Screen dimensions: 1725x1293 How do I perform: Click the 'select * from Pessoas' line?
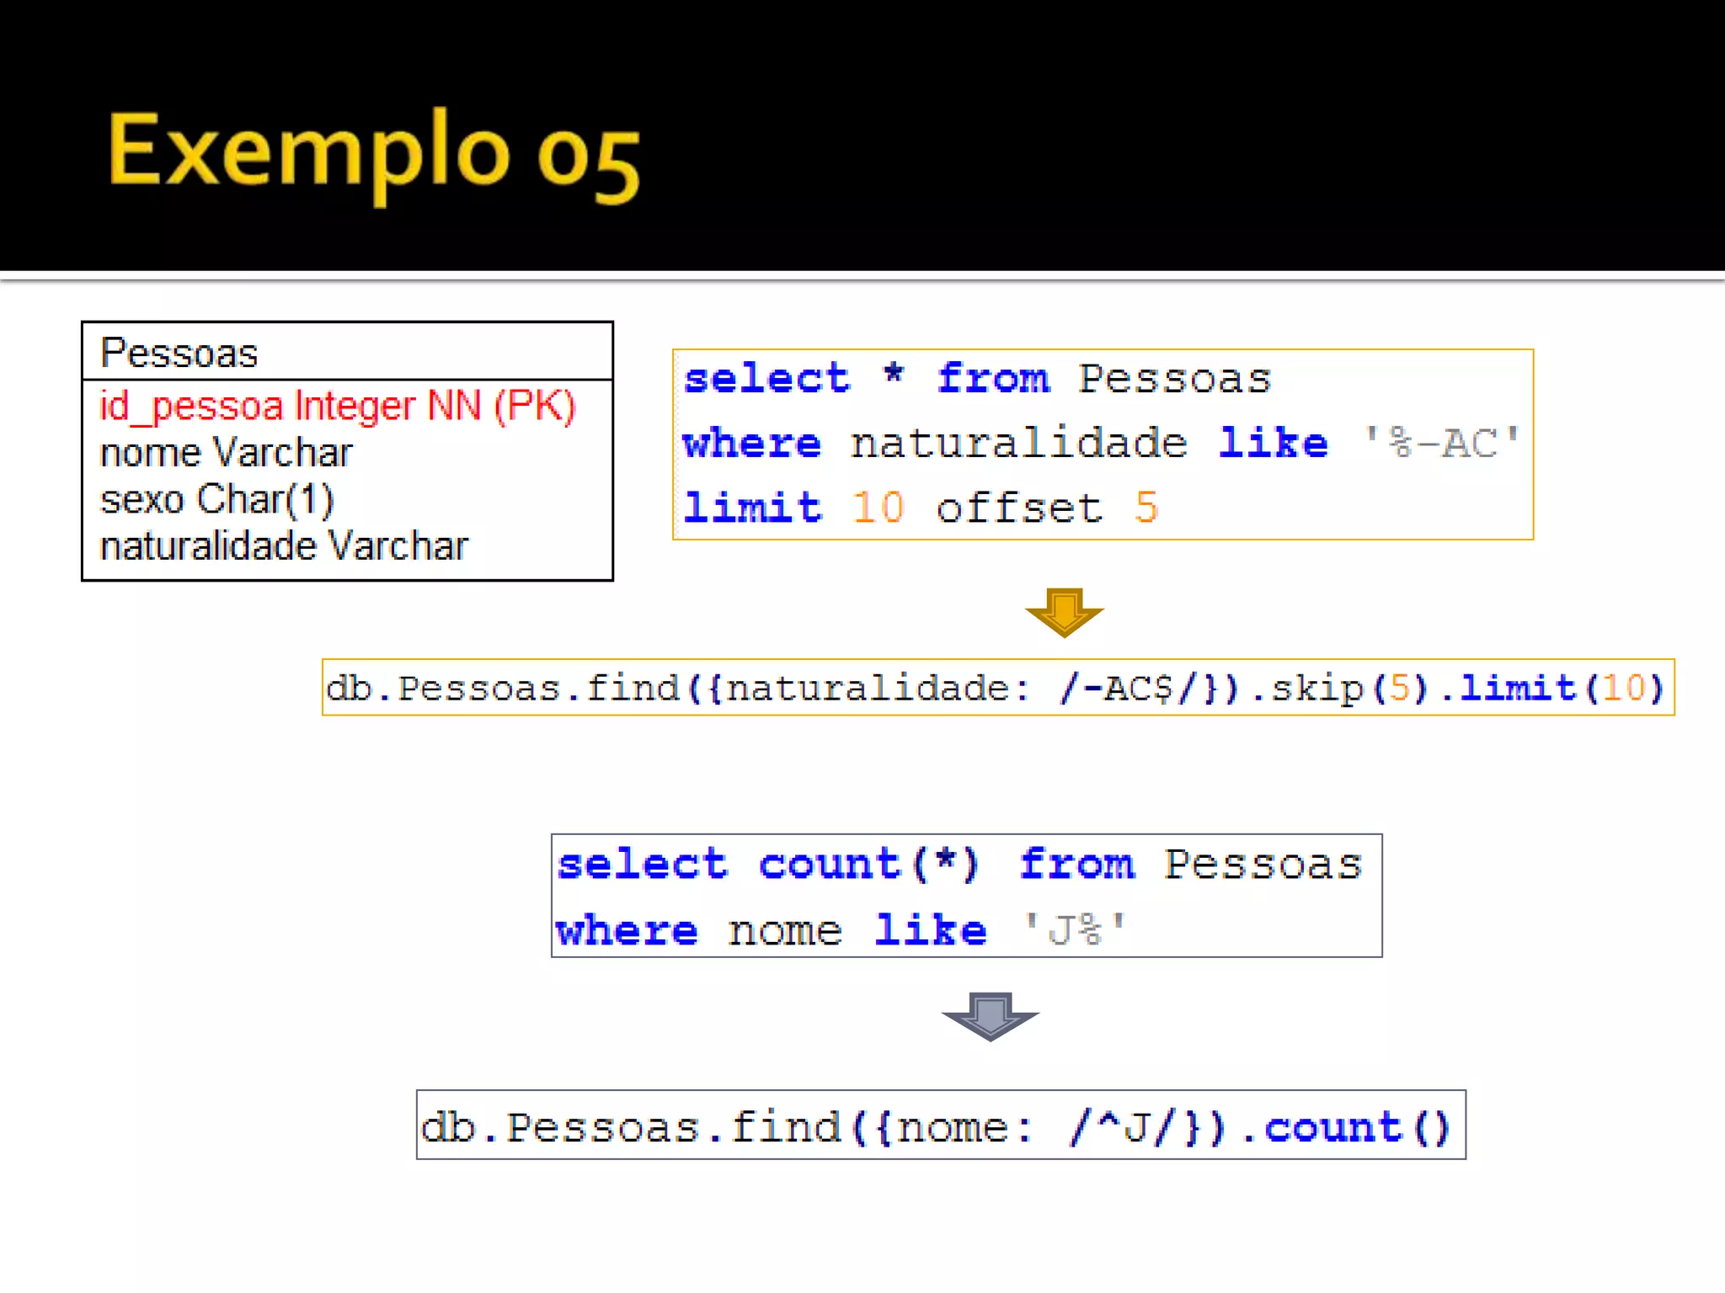[977, 379]
